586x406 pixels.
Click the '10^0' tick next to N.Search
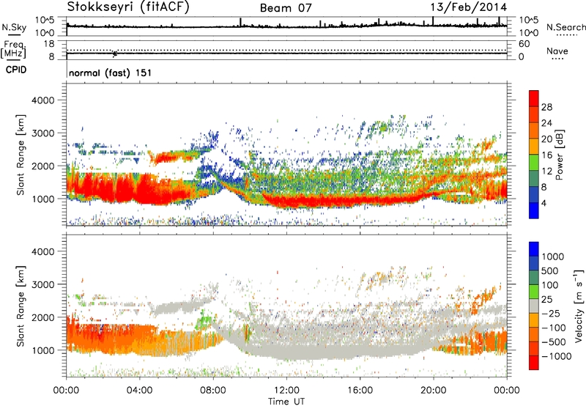[x=528, y=33]
